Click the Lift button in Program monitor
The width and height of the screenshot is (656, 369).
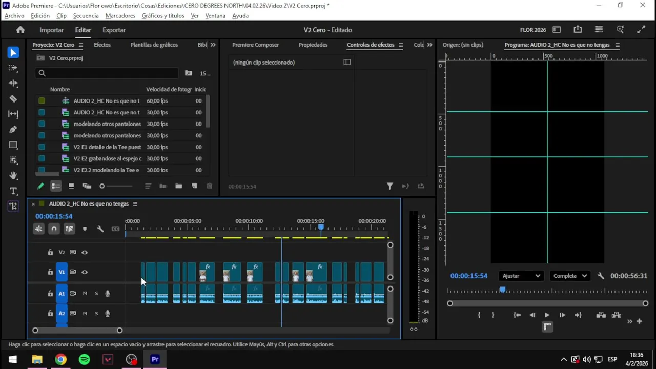tap(601, 315)
